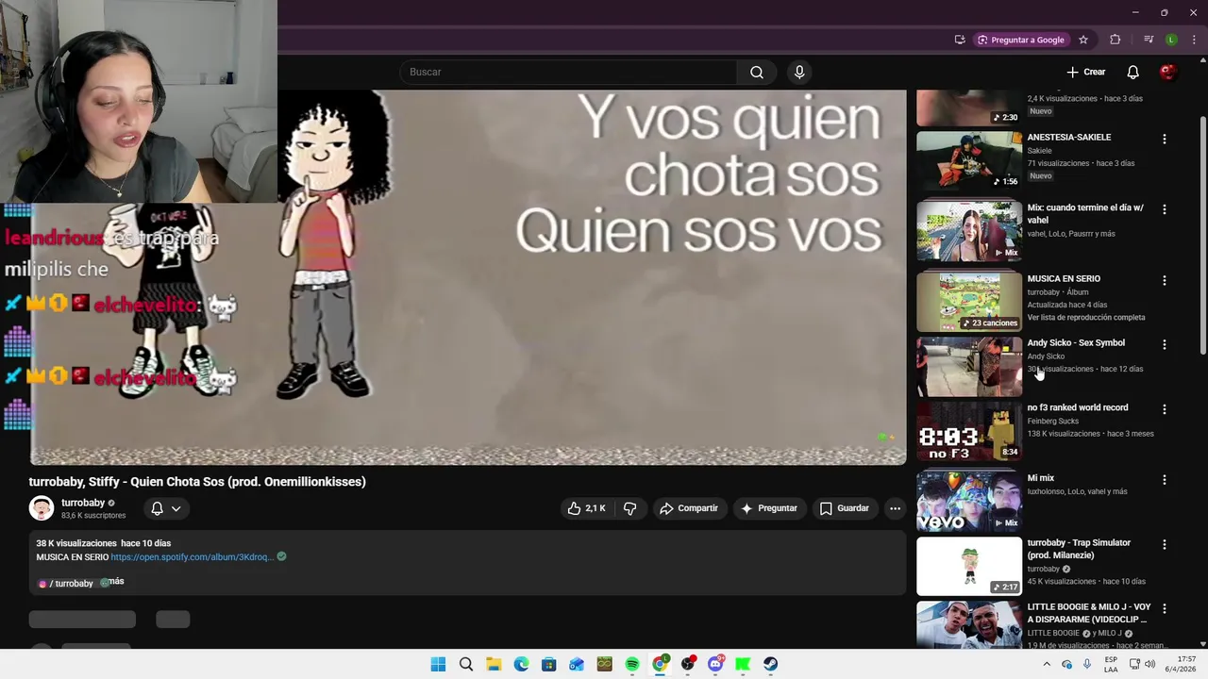Open turrobaby channel name link
This screenshot has width=1208, height=679.
point(83,503)
